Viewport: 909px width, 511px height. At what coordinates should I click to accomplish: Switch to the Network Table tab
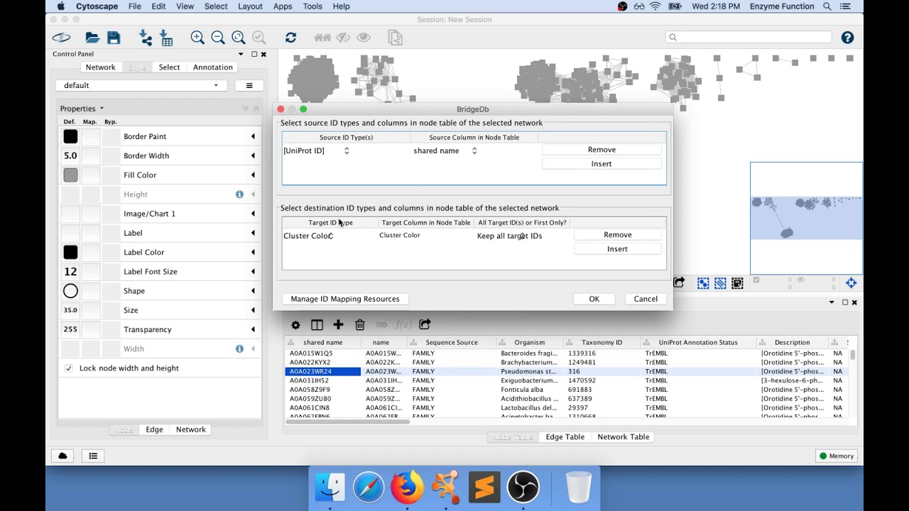tap(624, 437)
